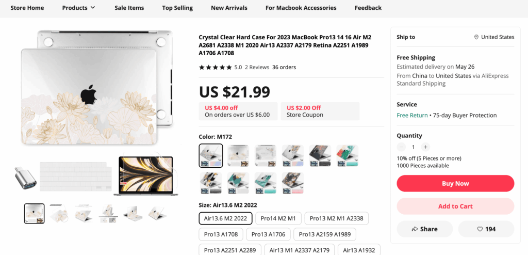Click the quantity input field

(x=413, y=147)
